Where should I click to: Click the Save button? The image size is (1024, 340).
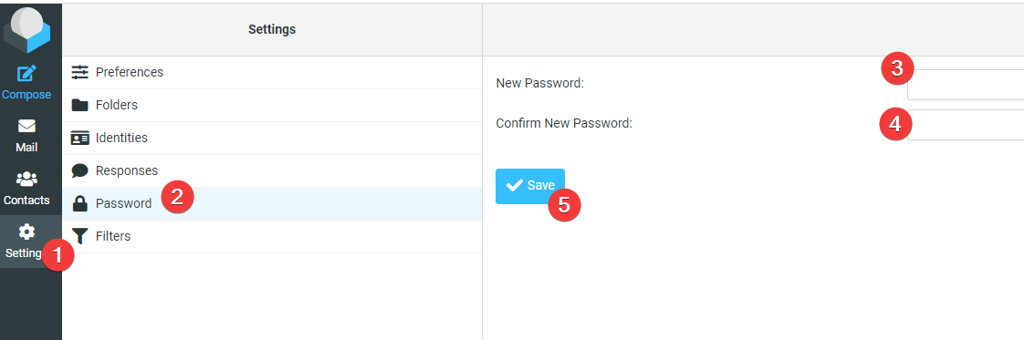(530, 186)
